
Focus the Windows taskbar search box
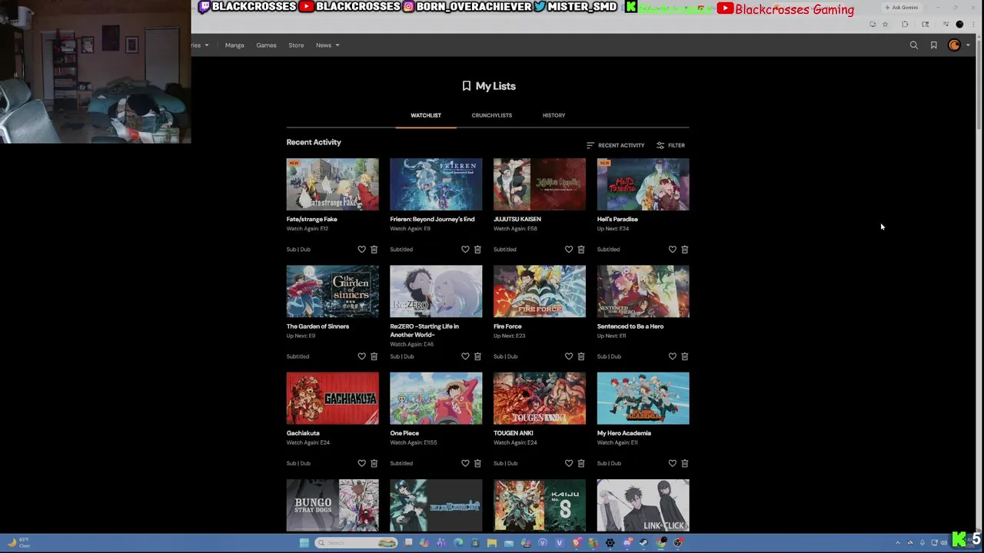[x=356, y=543]
